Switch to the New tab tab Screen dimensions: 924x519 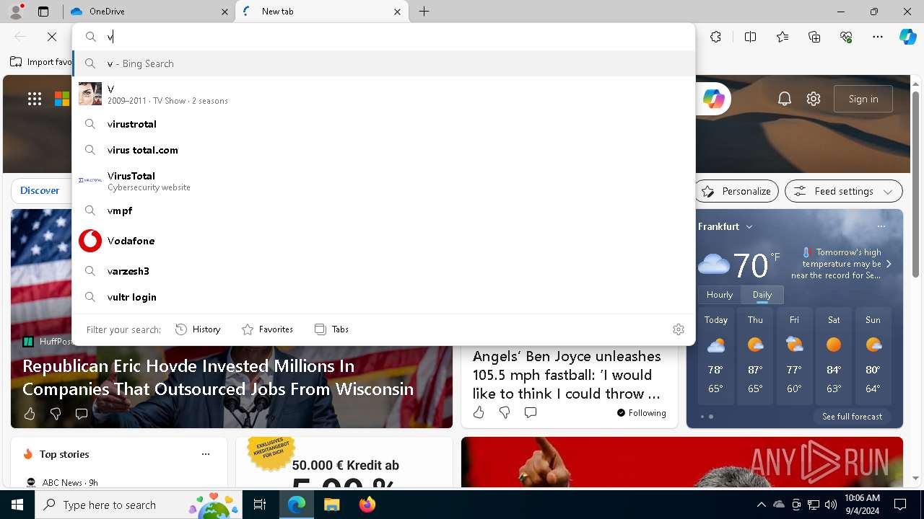coord(322,12)
